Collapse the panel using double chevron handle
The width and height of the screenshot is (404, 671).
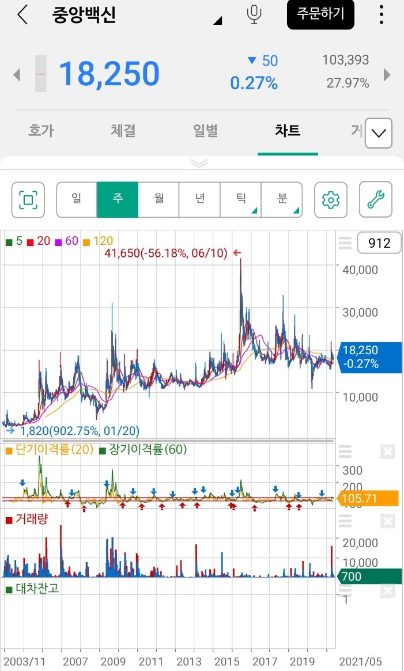[x=199, y=163]
